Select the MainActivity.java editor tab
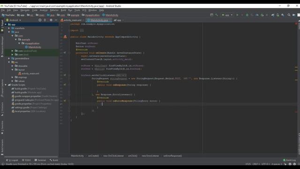 (x=99, y=20)
